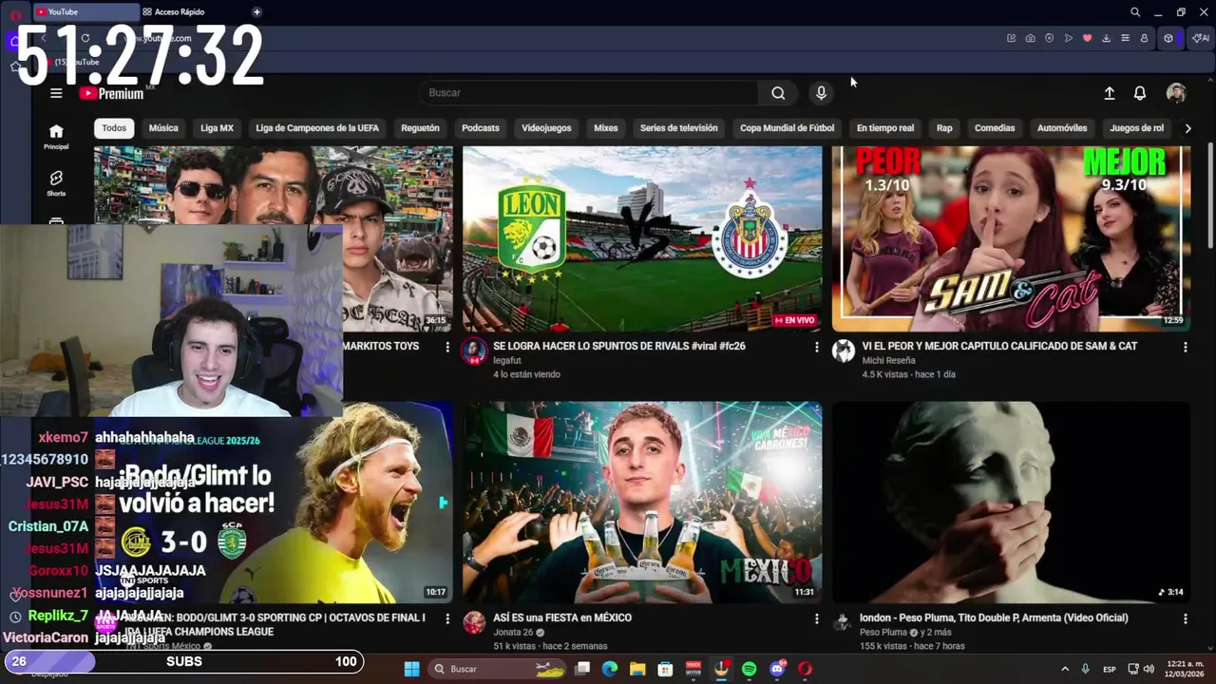
Task: Select Copa Mundial de Fútbol chip
Action: pyautogui.click(x=787, y=128)
